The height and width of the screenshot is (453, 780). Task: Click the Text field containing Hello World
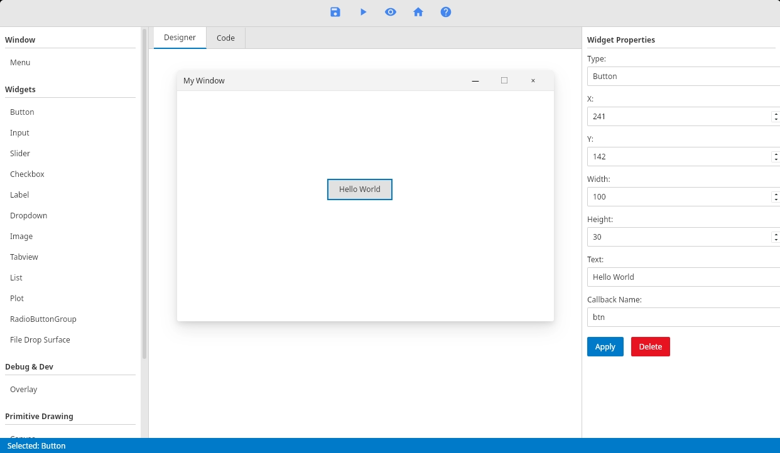pyautogui.click(x=682, y=277)
